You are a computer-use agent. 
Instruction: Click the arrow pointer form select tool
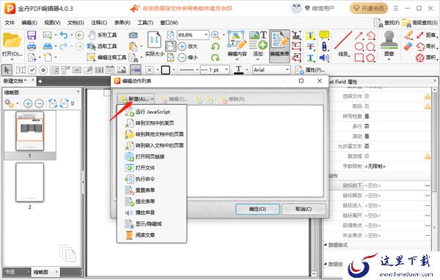7,70
